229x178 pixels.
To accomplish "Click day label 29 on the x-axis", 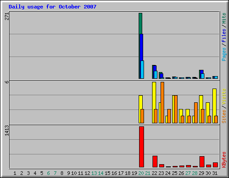I will 201,173.
